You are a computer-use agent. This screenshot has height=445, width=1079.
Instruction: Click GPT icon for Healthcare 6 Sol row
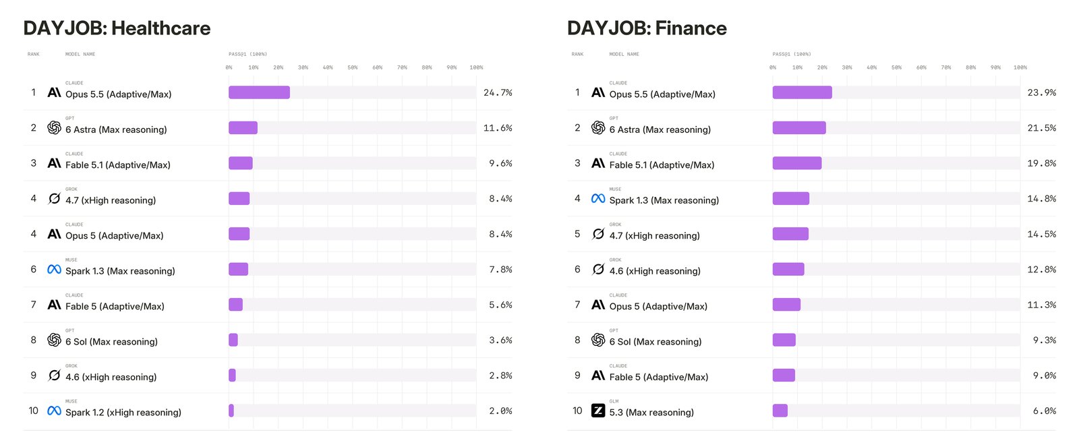[55, 340]
